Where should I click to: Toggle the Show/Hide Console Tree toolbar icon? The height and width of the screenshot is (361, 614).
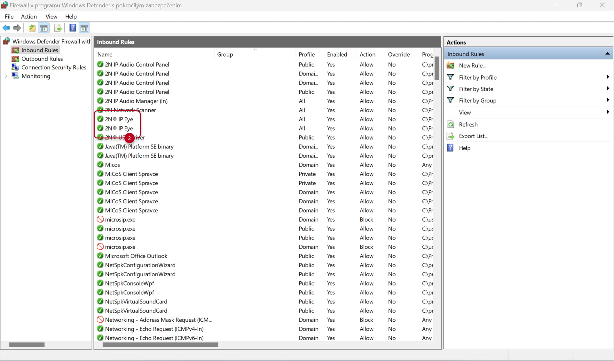pos(43,28)
